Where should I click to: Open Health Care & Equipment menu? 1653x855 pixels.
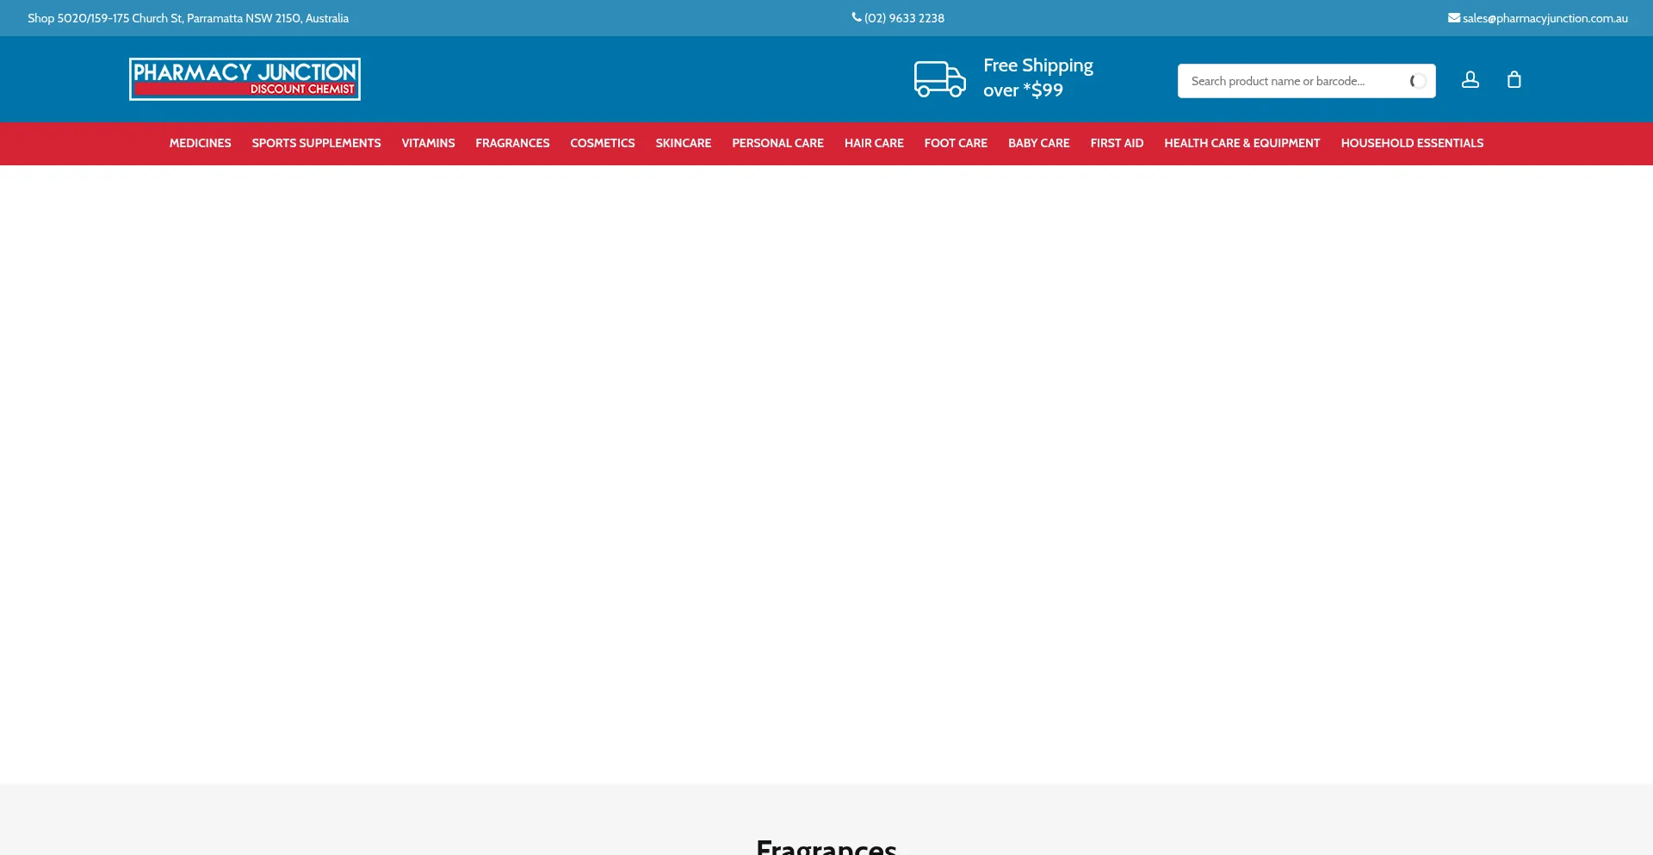pos(1241,144)
